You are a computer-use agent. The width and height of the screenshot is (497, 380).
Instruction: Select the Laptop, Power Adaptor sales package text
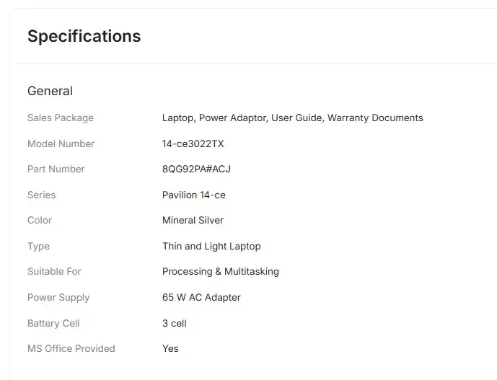[292, 118]
